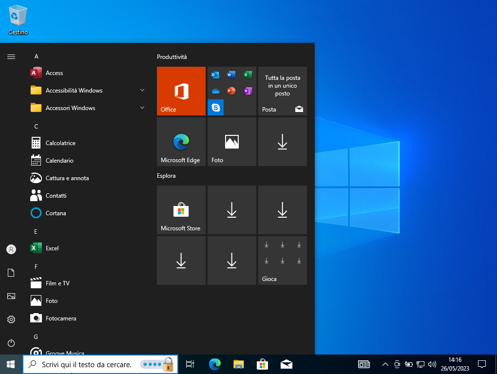Open Mail app from taskbar
This screenshot has width=497, height=374.
point(287,364)
